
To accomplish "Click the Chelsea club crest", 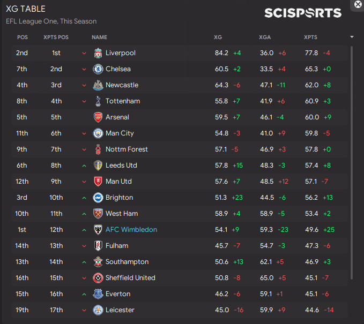I will 98,69.
